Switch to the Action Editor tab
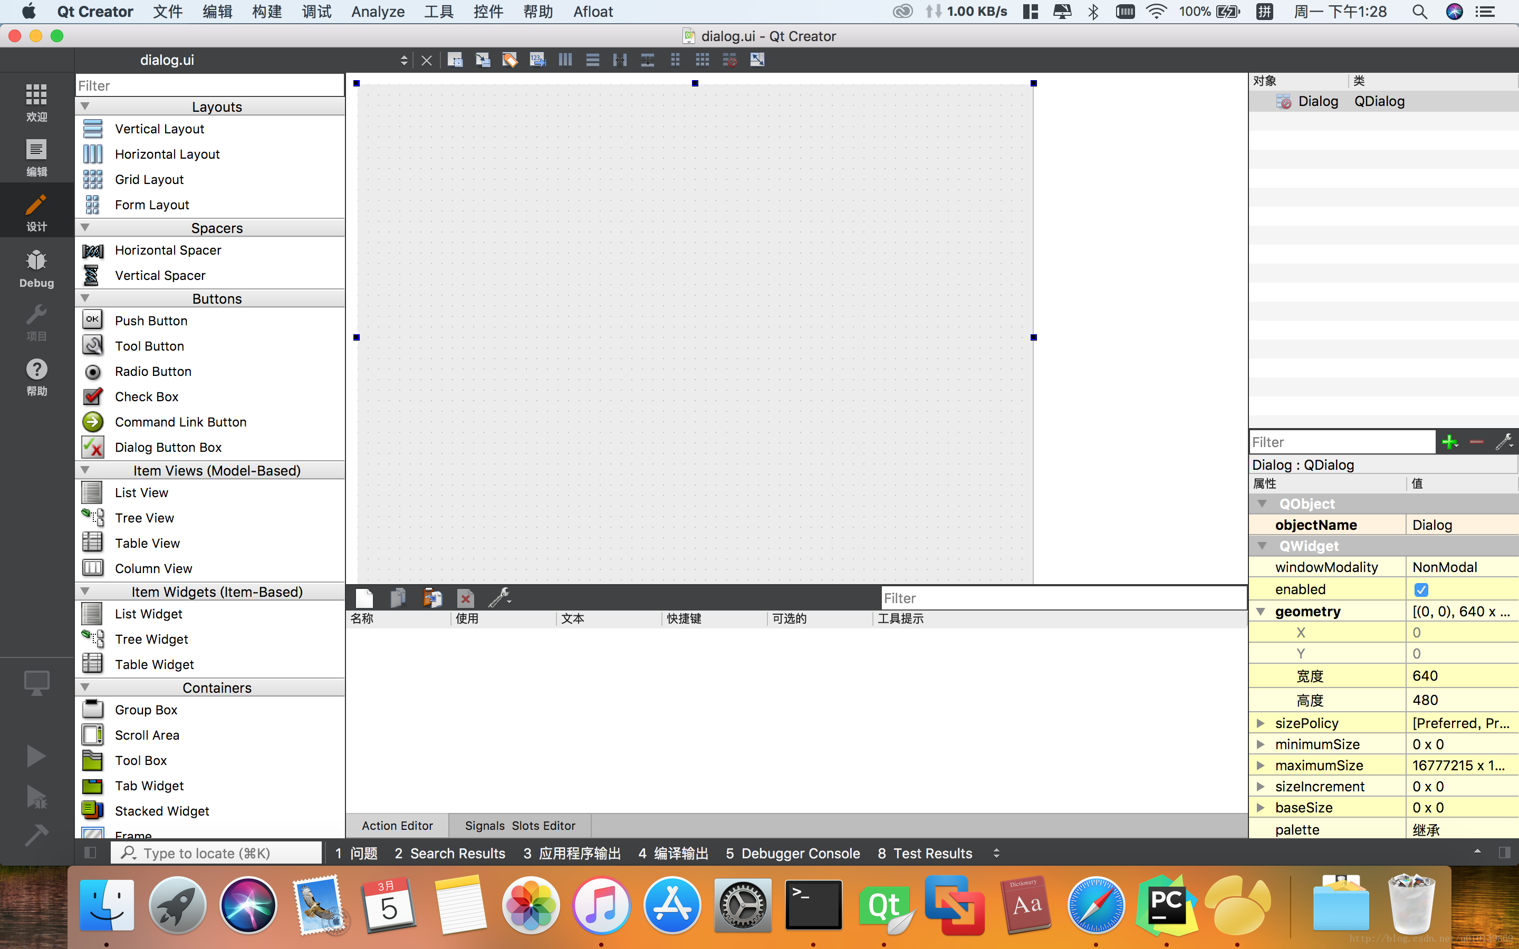The image size is (1519, 949). pyautogui.click(x=397, y=825)
